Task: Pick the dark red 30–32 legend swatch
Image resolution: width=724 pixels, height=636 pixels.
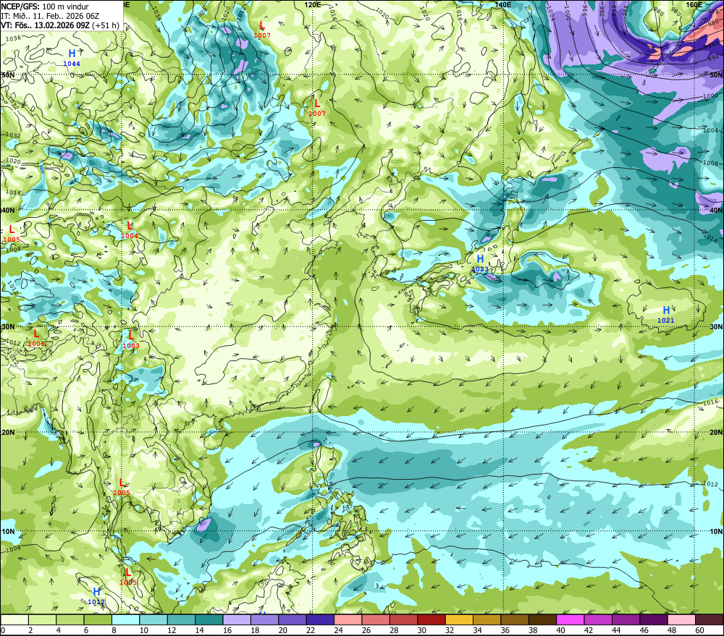Action: pos(432,619)
